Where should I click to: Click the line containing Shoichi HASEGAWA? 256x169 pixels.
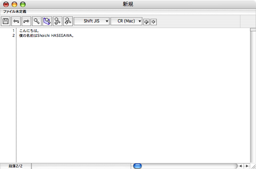tap(47, 36)
